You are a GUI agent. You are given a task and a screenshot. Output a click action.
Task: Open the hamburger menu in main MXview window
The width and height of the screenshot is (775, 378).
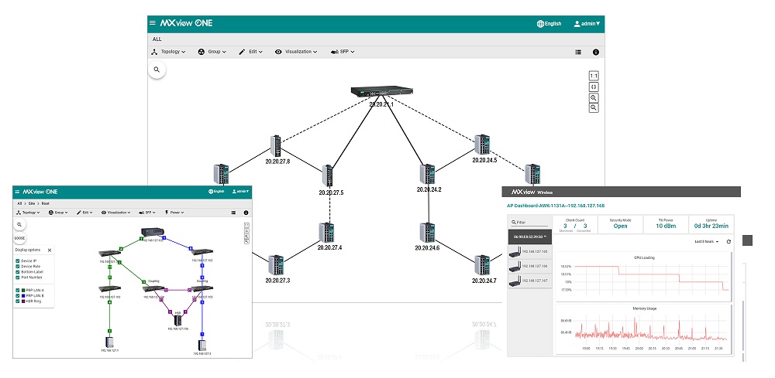(x=153, y=23)
